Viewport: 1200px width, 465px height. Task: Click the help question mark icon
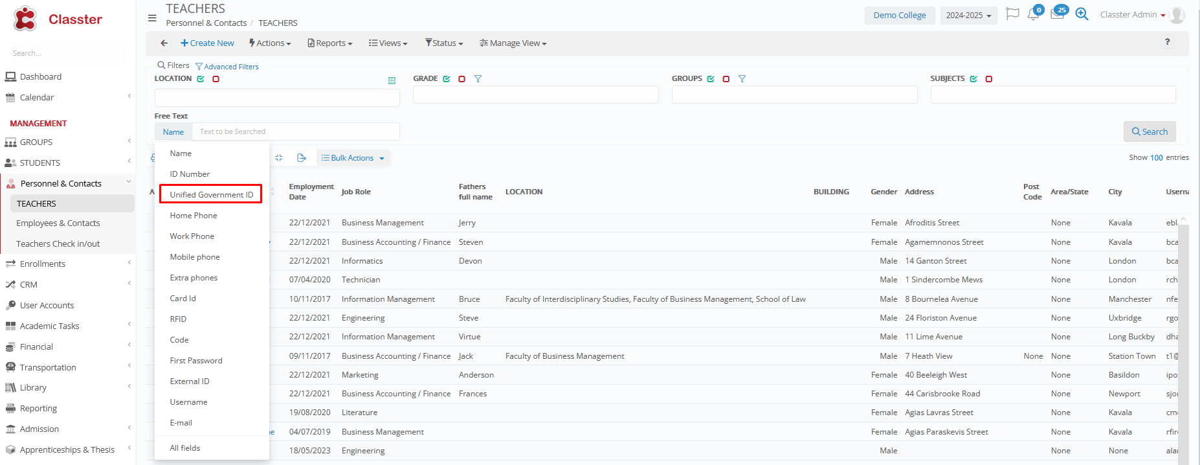[x=1167, y=42]
